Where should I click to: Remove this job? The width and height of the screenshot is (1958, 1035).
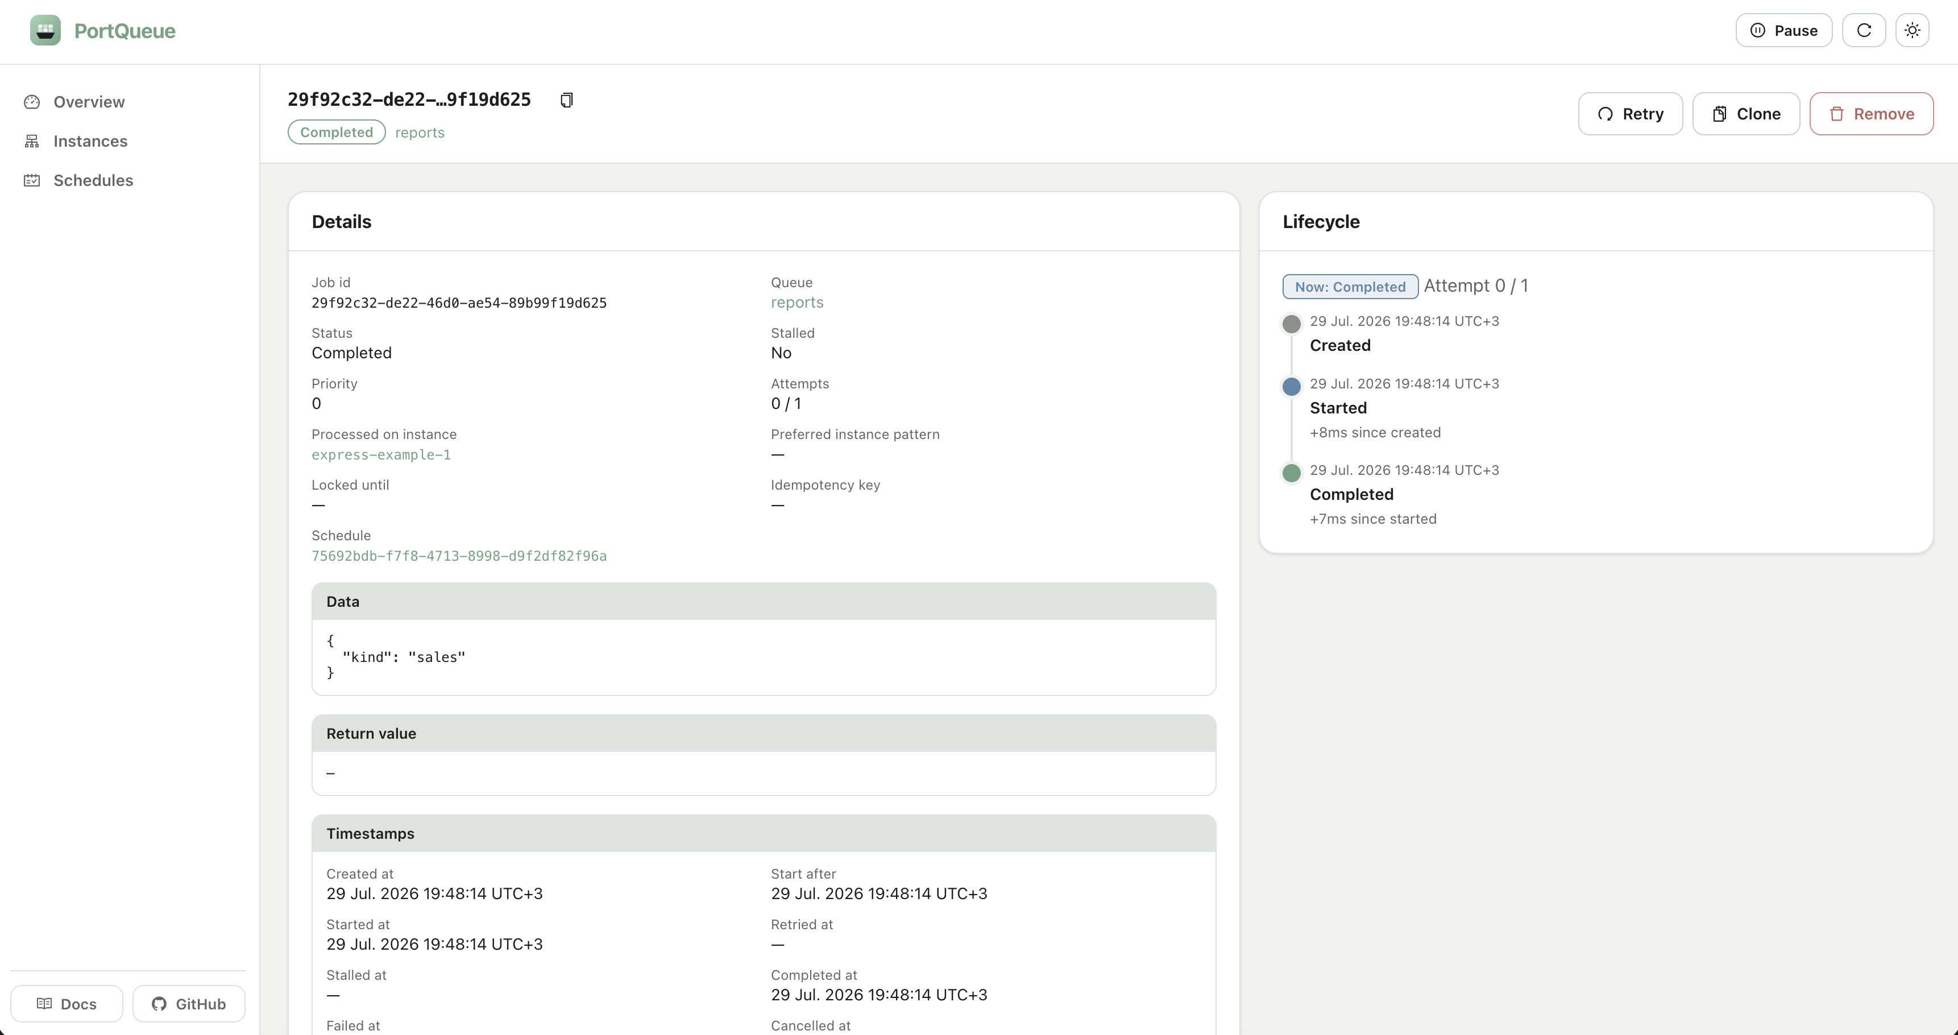pyautogui.click(x=1872, y=114)
